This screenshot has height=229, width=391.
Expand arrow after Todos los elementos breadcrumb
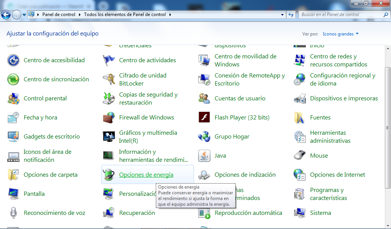(x=170, y=15)
